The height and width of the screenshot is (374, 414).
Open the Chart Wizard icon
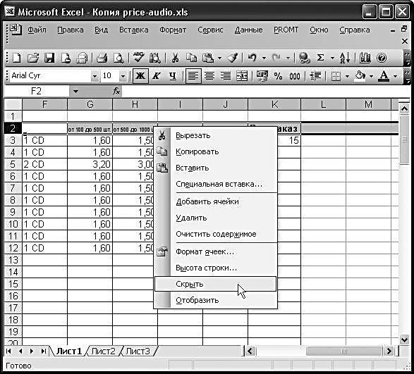coord(365,58)
